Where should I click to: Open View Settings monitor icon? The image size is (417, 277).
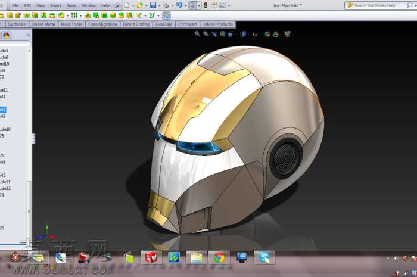[x=288, y=34]
